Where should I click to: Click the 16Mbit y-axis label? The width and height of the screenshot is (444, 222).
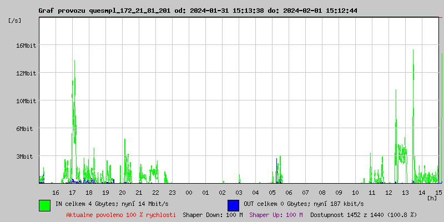pyautogui.click(x=26, y=46)
